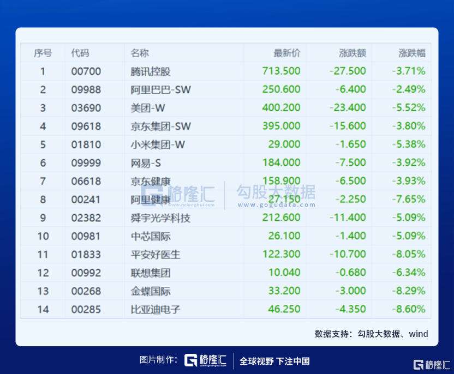Click the 全球视野 下注中国 slogan
The height and width of the screenshot is (374, 454).
tap(274, 361)
